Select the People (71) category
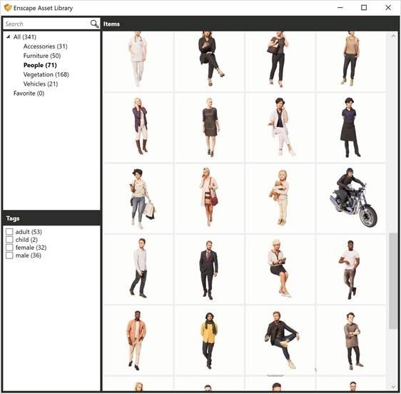The height and width of the screenshot is (394, 401). click(40, 65)
